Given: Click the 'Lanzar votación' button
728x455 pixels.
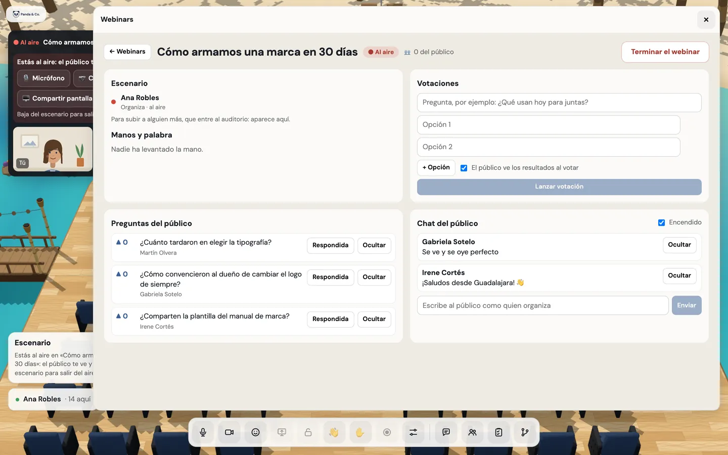Looking at the screenshot, I should tap(559, 187).
